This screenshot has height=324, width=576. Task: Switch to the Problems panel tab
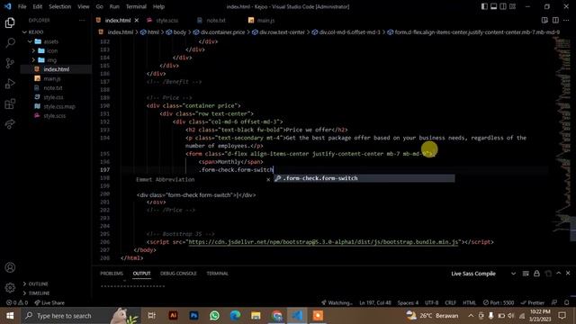[x=112, y=274]
